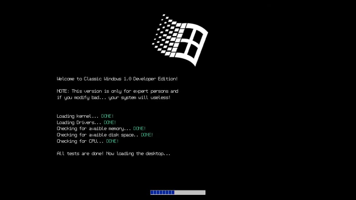Click the unfilled portion of the progress bar
The height and width of the screenshot is (200, 356).
tap(191, 192)
